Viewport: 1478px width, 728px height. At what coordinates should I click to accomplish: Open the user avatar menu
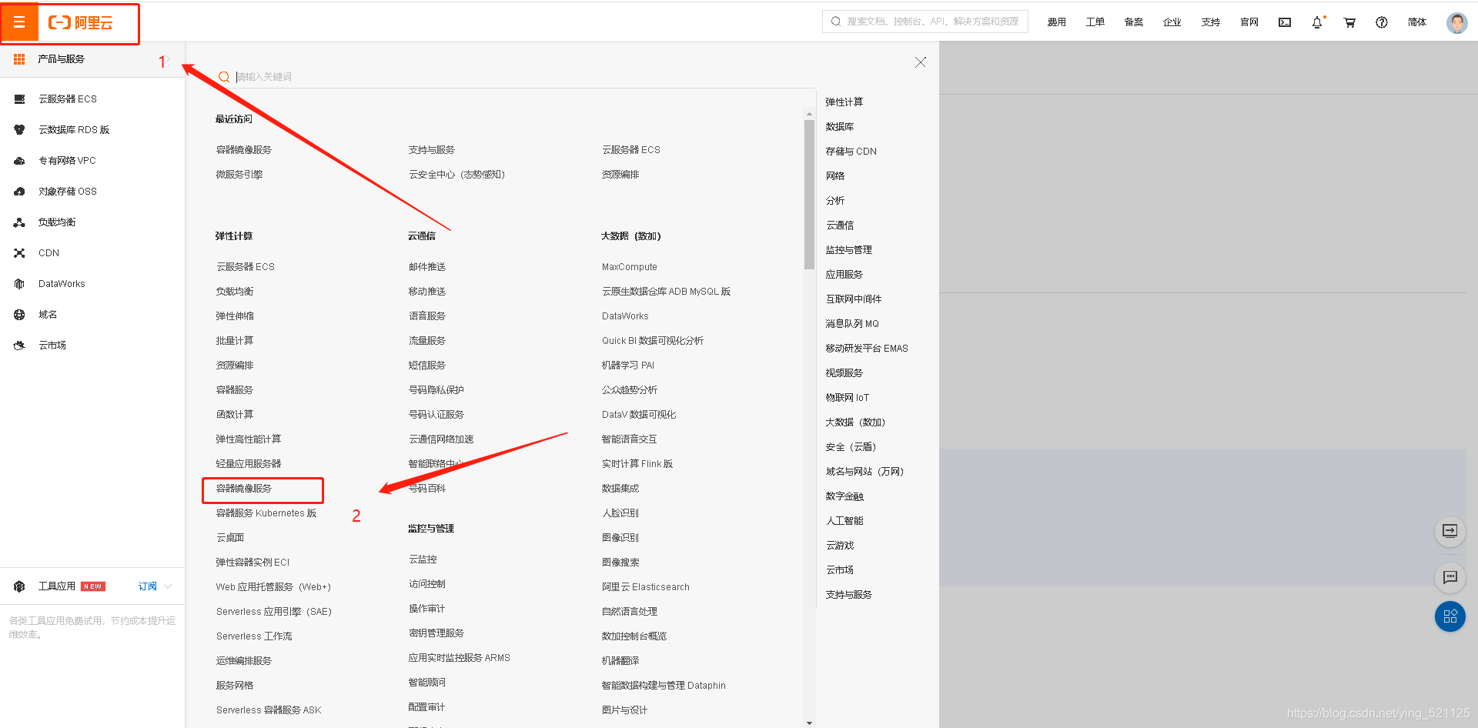(1456, 22)
